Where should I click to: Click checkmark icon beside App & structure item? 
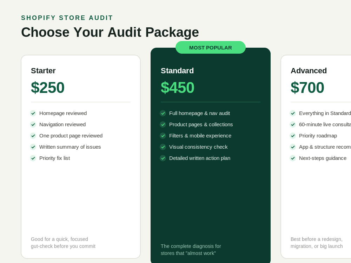click(x=293, y=147)
